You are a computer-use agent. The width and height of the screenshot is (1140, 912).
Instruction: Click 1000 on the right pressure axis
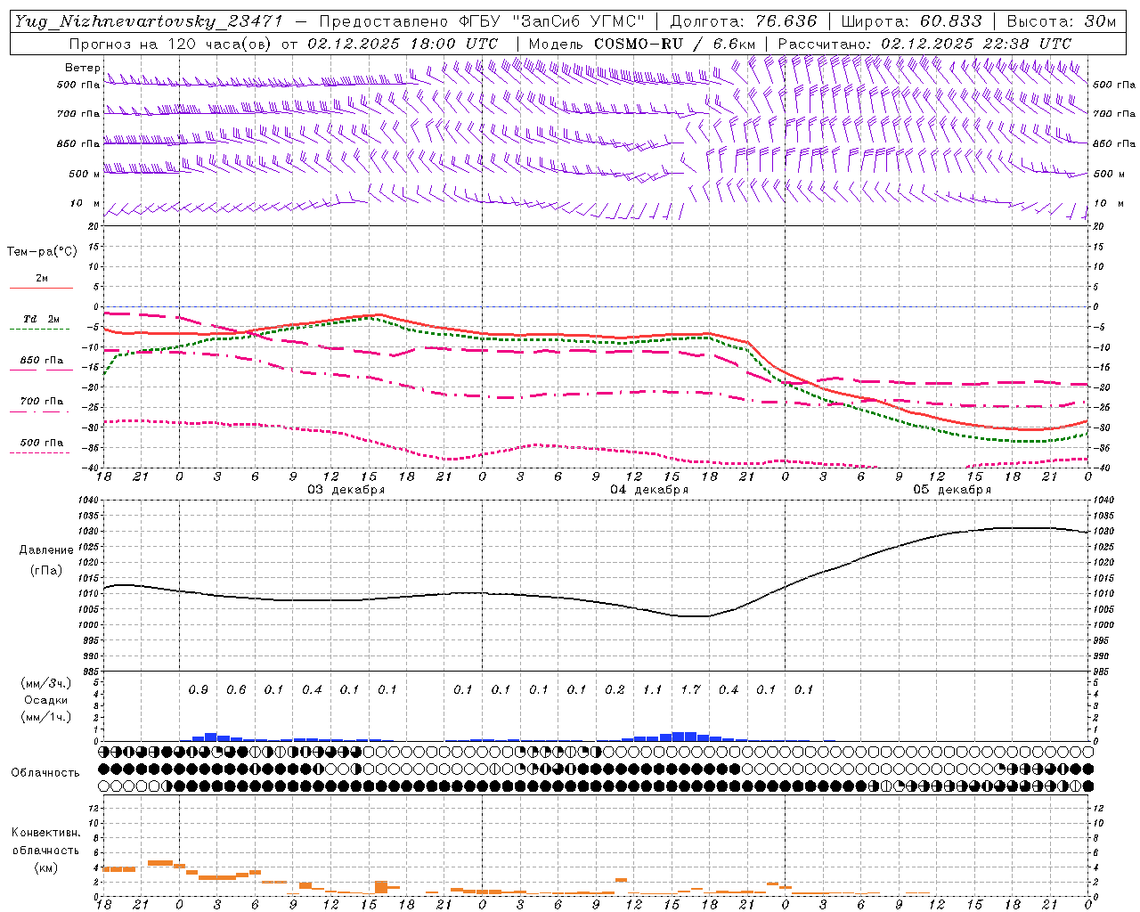(1104, 625)
